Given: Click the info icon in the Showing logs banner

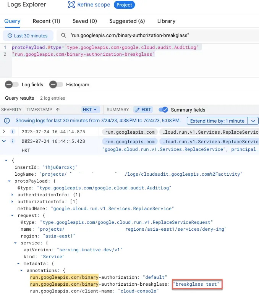Looking at the screenshot, I should [7, 121].
